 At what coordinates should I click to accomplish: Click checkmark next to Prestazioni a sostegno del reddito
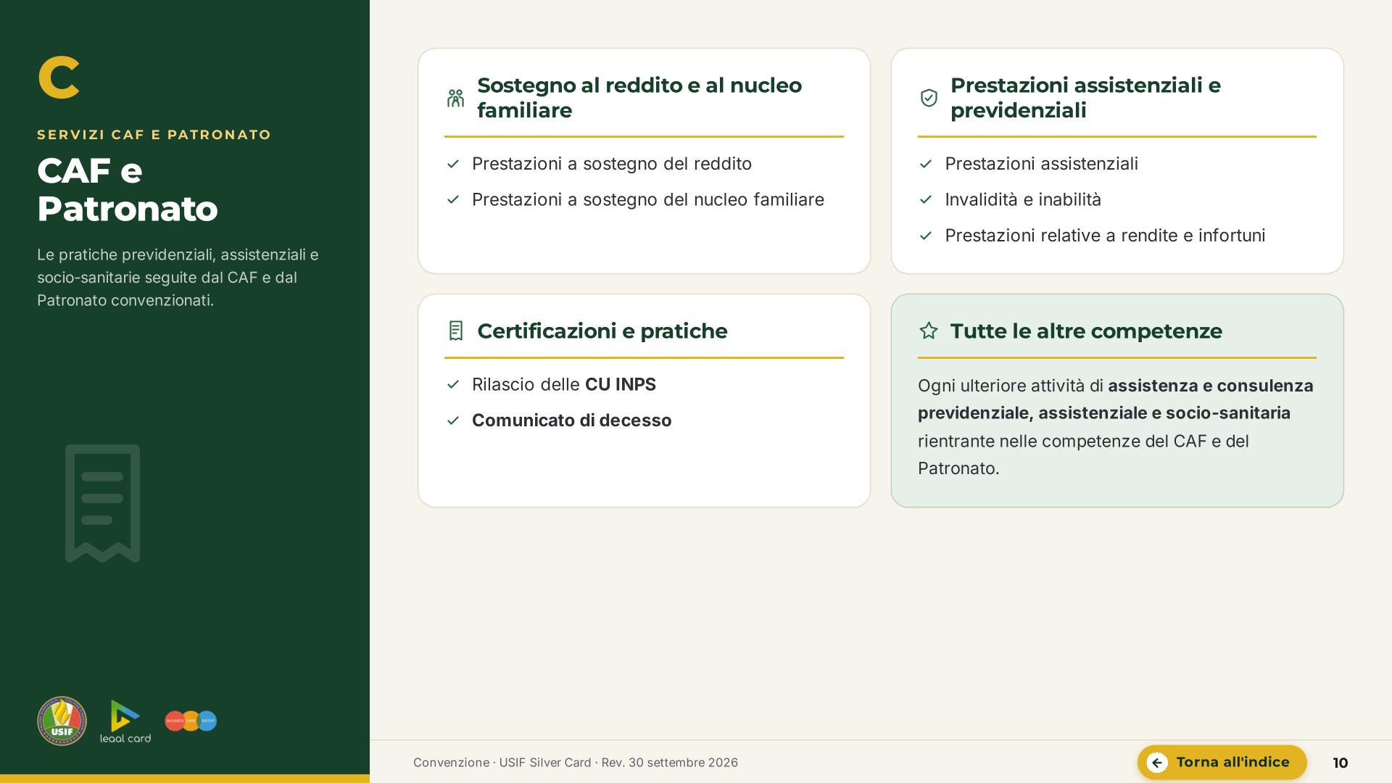[453, 164]
